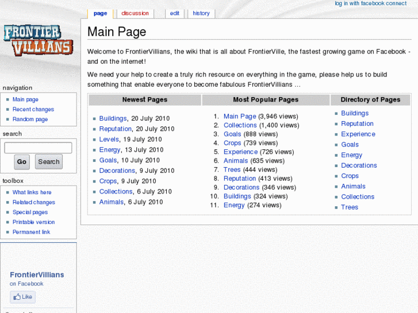Open Goals in Directory of Pages
Screen dimensions: 418x313
350,144
